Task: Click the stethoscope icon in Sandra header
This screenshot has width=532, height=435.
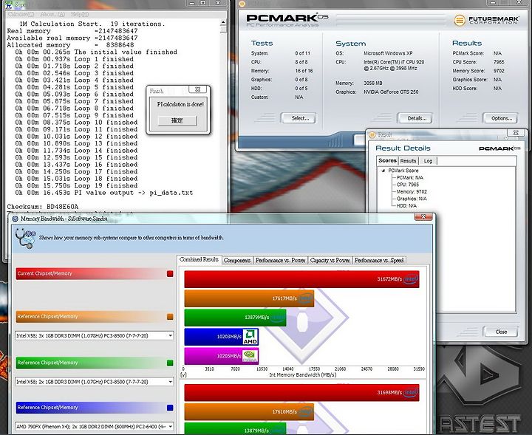Action: [25, 239]
